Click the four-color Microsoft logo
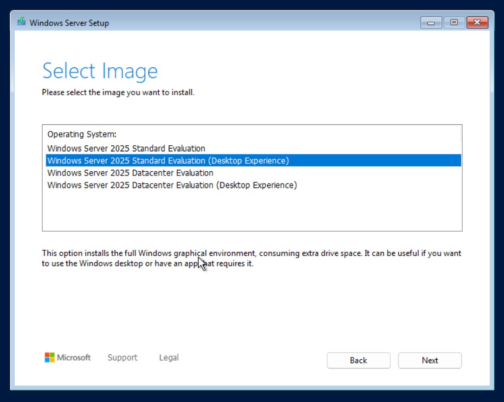This screenshot has width=504, height=402. (50, 357)
